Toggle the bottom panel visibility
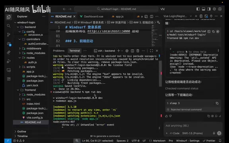The width and height of the screenshot is (229, 143). (204, 9)
